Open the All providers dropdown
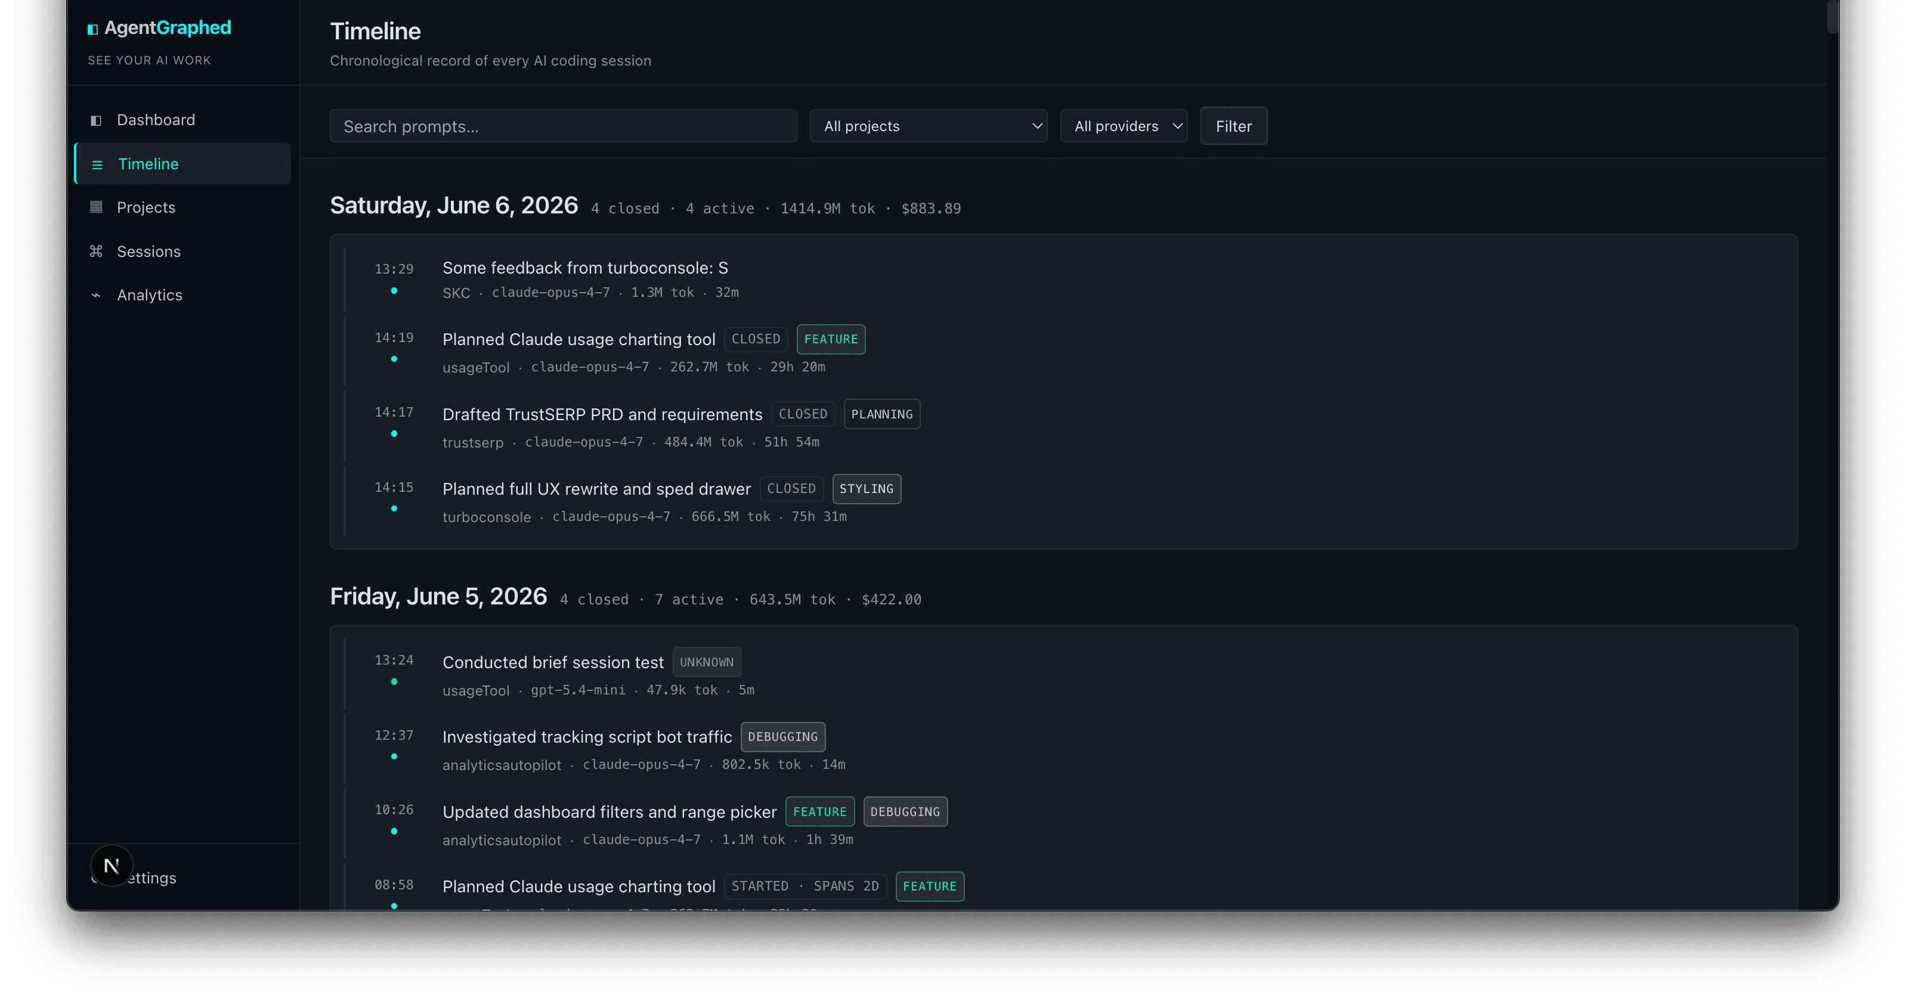Image resolution: width=1906 pixels, height=999 pixels. point(1124,126)
